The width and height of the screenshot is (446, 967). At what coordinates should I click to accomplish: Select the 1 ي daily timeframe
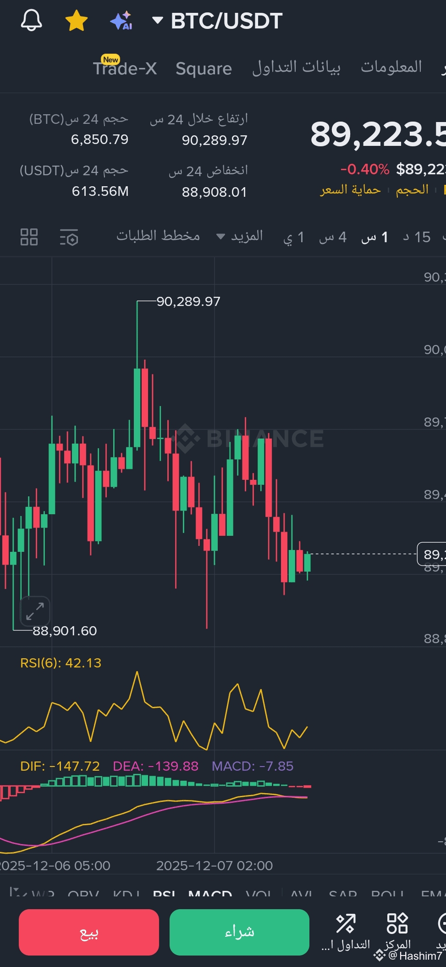294,237
